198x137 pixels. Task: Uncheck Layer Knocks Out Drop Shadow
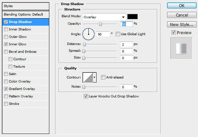coord(86,96)
